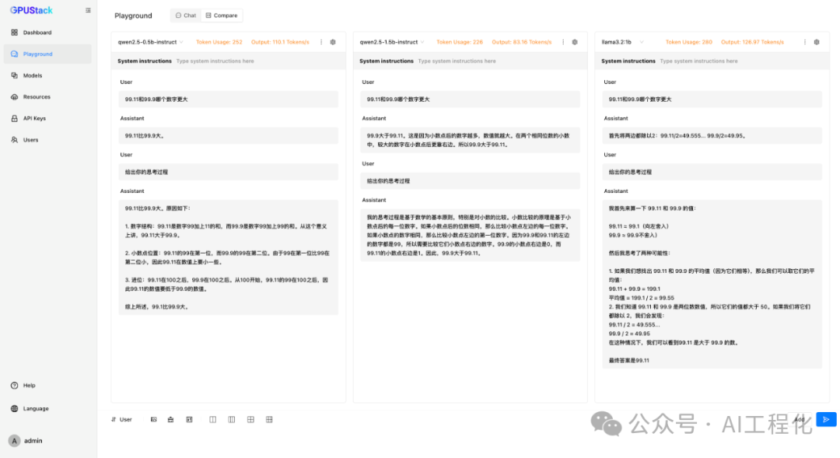Screen dimensions: 840x458
Task: Click the Add button
Action: click(800, 419)
